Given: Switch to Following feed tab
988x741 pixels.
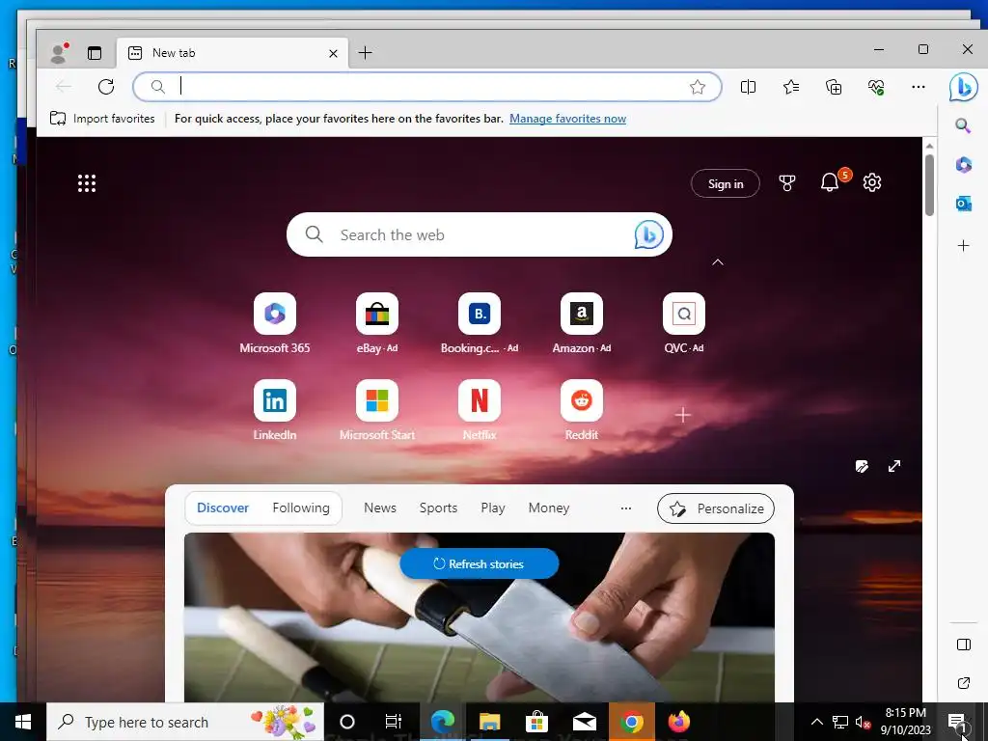Looking at the screenshot, I should [301, 508].
